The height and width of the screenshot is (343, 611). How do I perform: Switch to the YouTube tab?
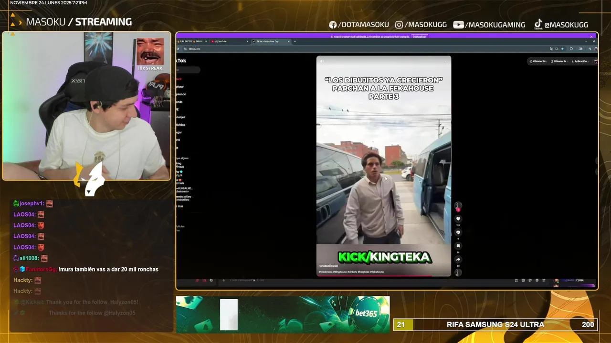click(231, 41)
